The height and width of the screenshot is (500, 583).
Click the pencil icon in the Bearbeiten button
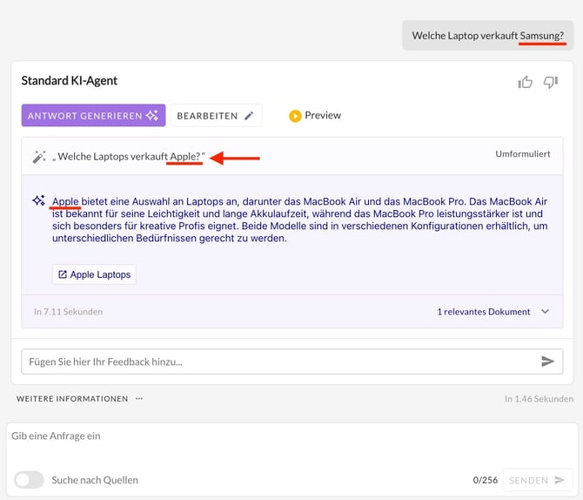click(249, 116)
